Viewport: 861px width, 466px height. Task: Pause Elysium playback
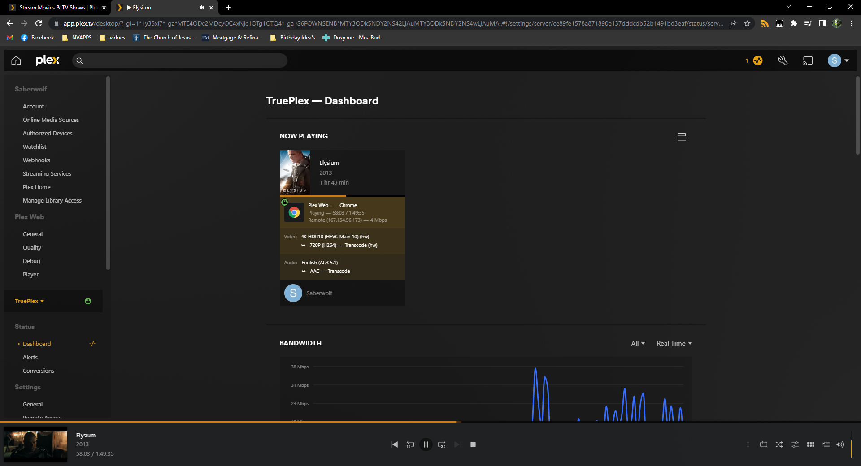click(426, 444)
